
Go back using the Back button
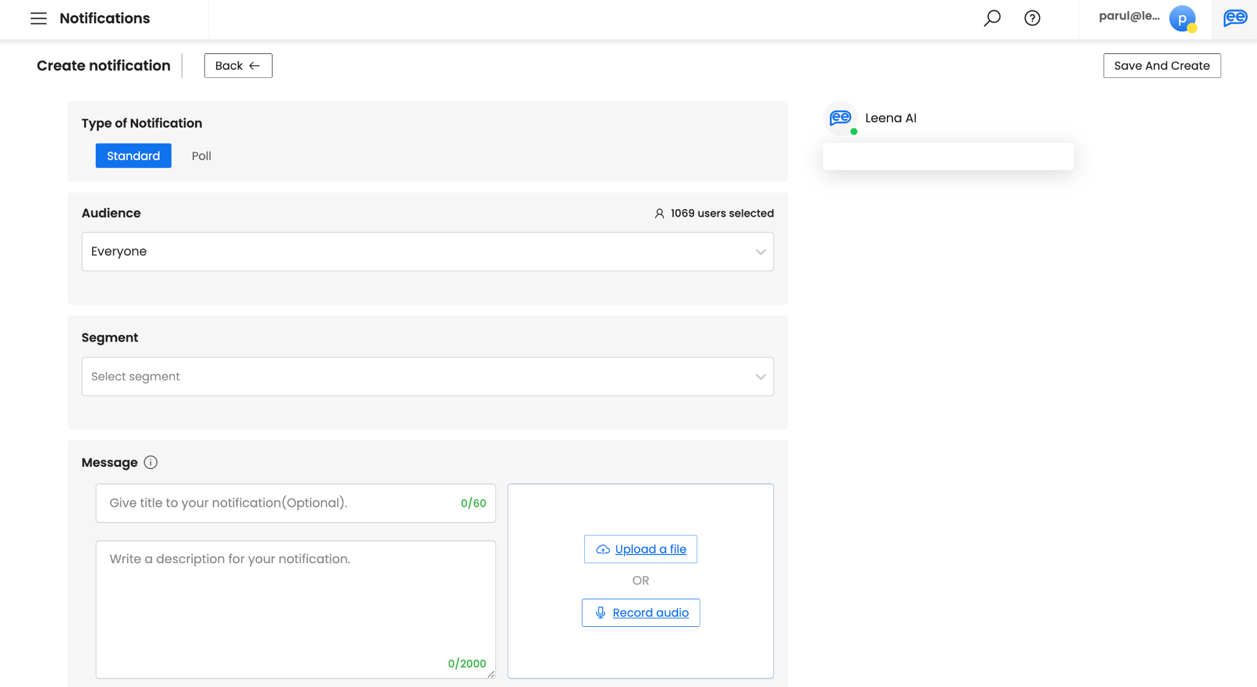point(238,66)
